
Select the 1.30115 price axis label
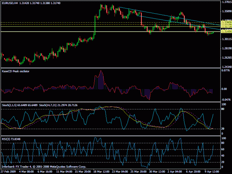coord(227,39)
